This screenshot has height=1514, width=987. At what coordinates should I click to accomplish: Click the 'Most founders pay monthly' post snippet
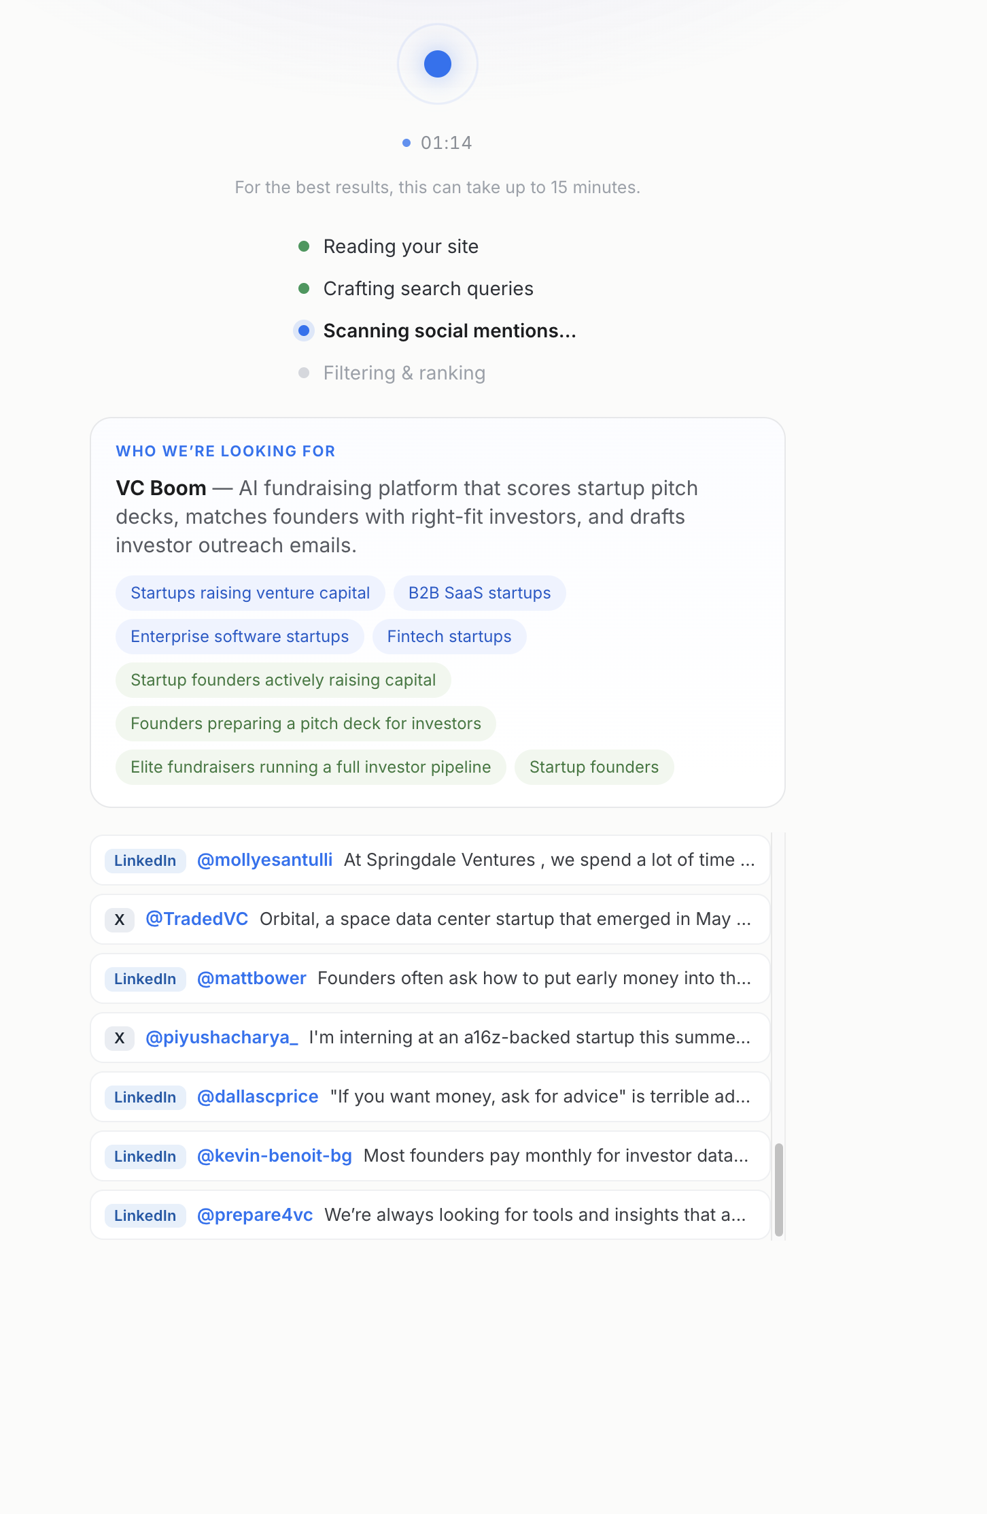[556, 1156]
